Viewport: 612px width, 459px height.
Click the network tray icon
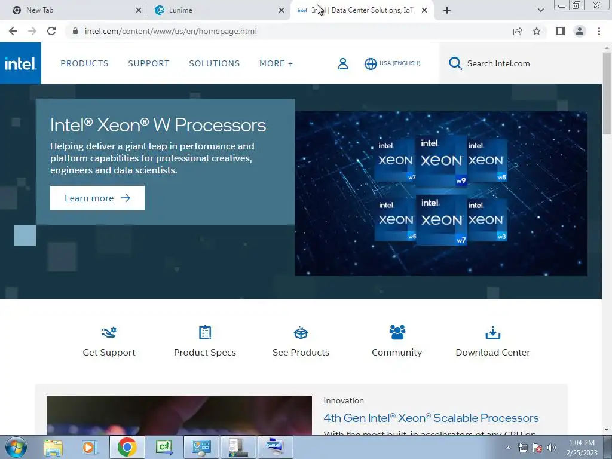click(522, 448)
